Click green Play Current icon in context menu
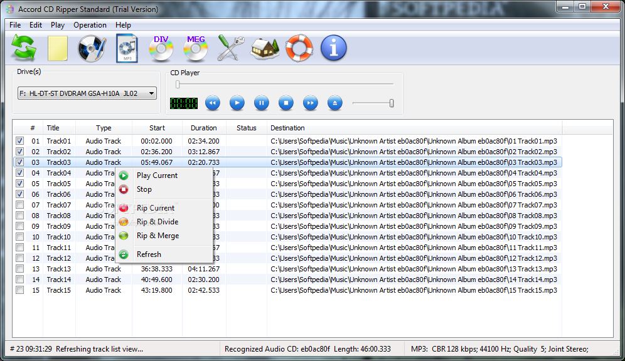625x361 pixels. (124, 175)
